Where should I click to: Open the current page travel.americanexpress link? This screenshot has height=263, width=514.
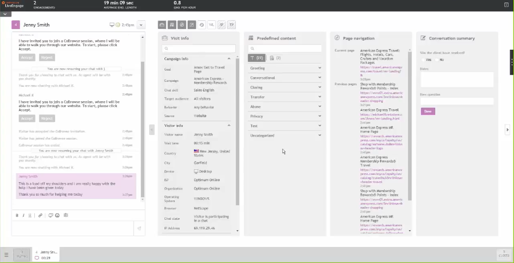tap(381, 71)
